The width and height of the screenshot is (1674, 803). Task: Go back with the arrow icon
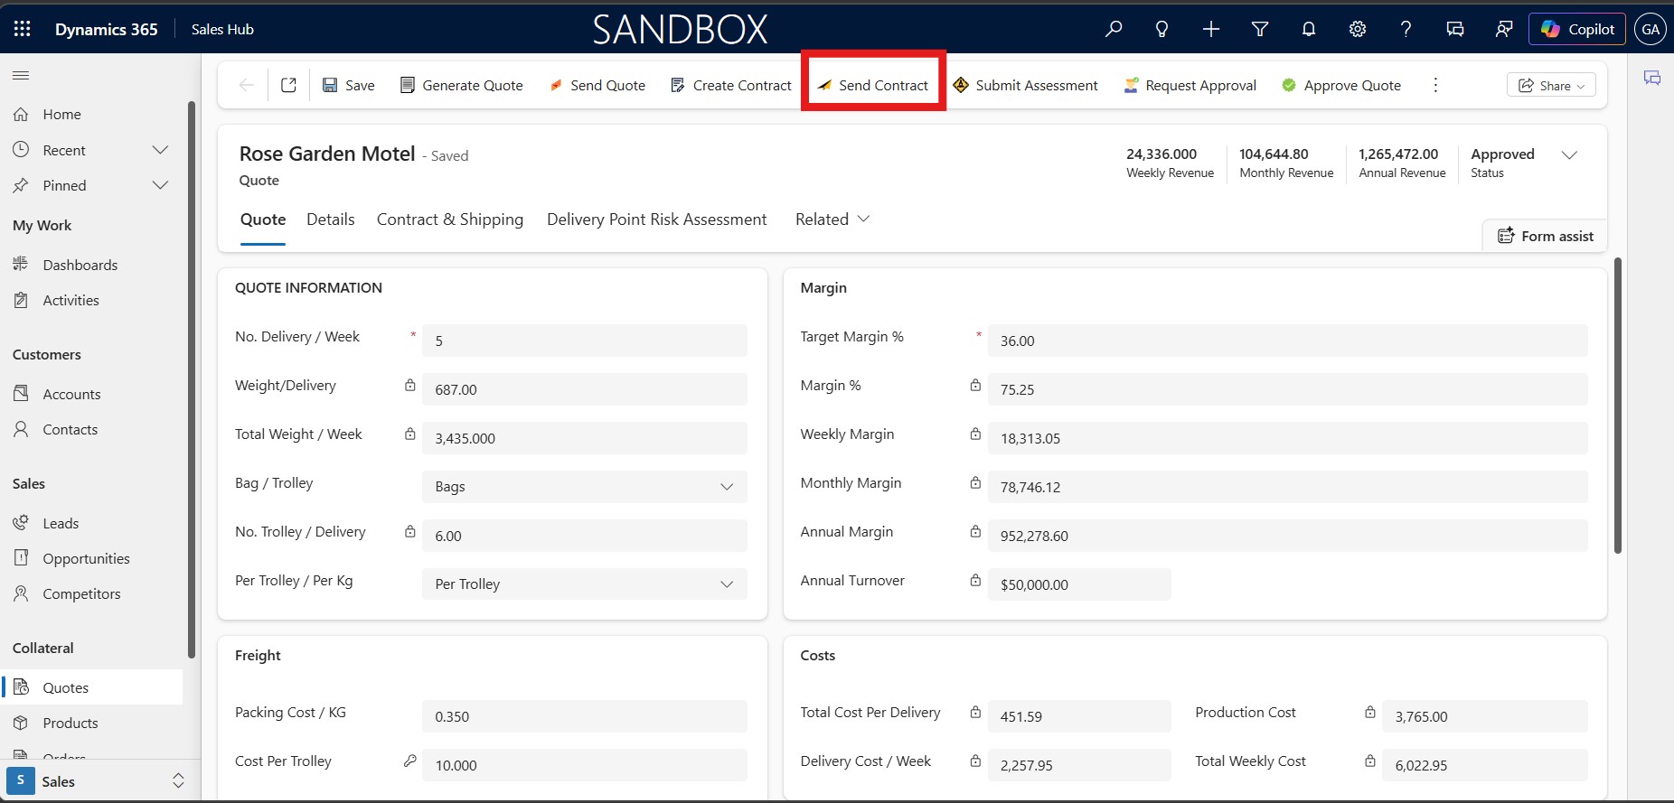tap(246, 85)
